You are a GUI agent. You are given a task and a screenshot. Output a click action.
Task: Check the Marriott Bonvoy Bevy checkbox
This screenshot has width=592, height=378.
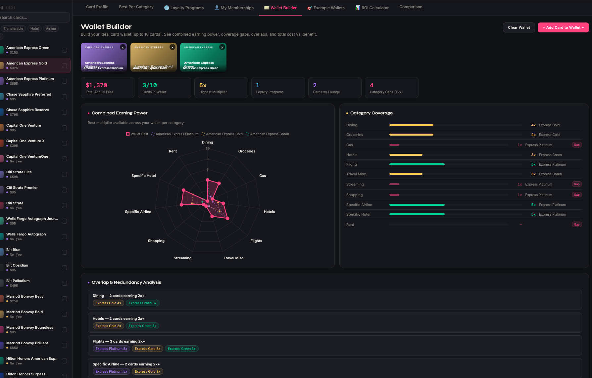(x=64, y=299)
